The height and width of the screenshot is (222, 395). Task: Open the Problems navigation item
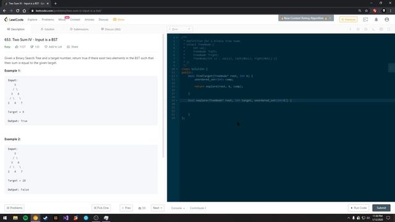(48, 19)
